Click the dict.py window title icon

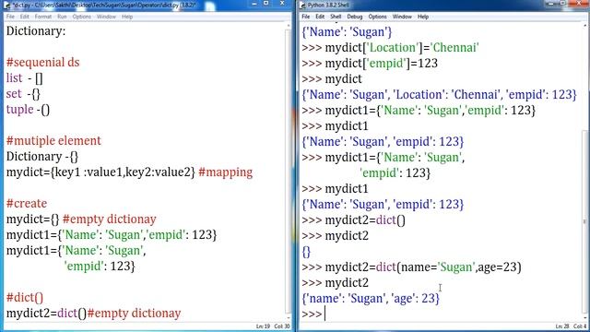point(7,6)
